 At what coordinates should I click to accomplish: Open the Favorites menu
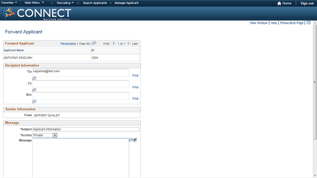click(9, 3)
